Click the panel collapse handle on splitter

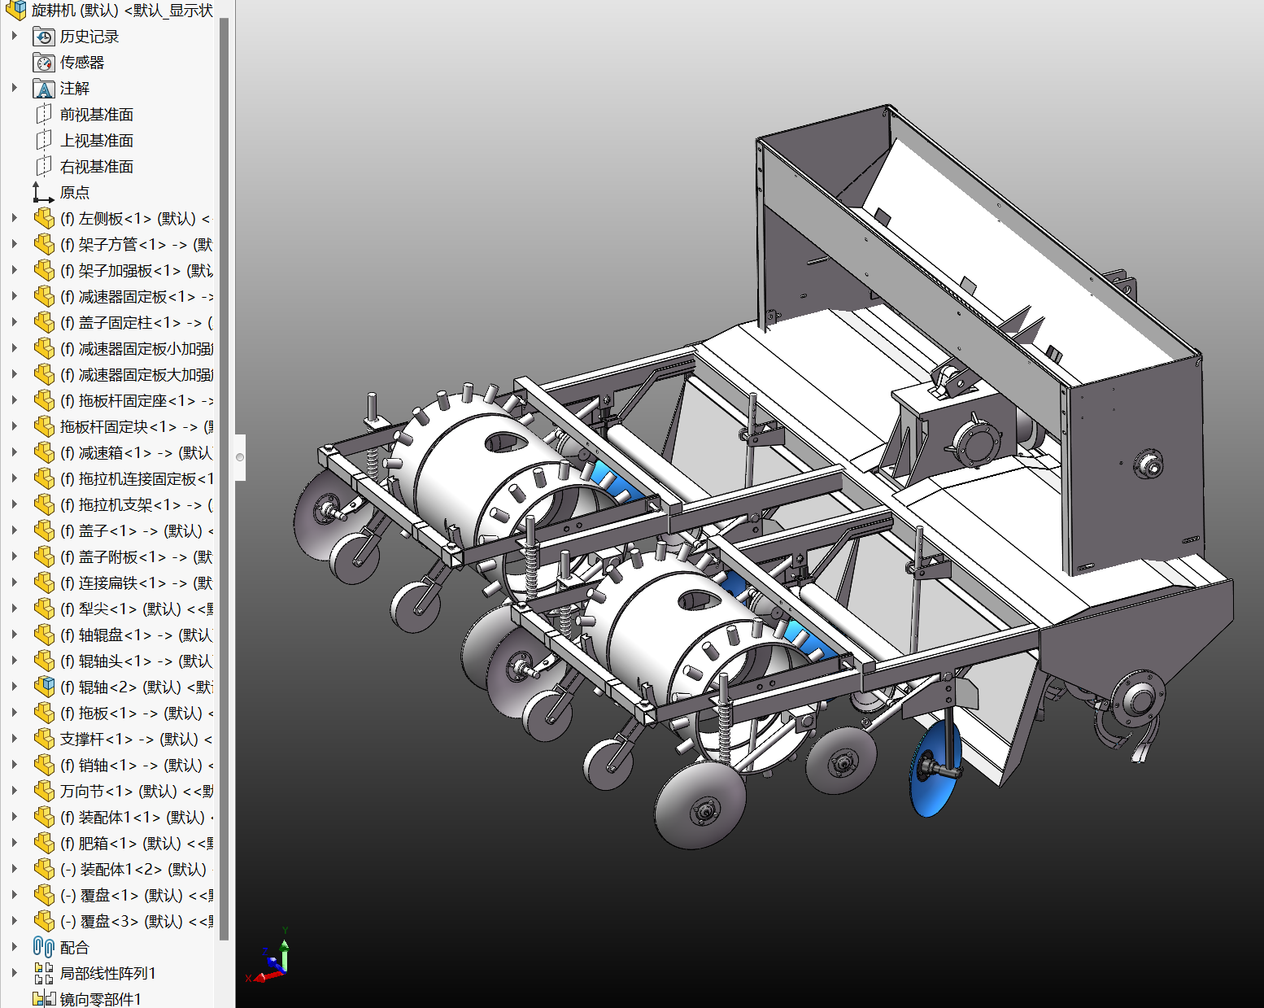click(x=240, y=457)
